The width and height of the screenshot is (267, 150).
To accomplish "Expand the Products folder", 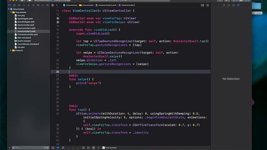I will pos(11,50).
